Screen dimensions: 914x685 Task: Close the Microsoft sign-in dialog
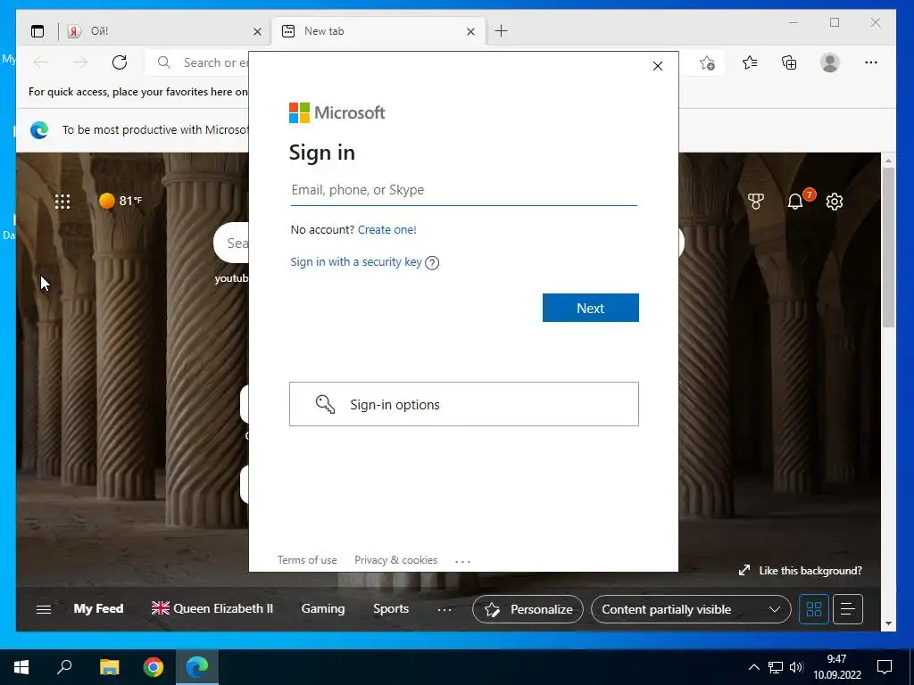point(658,66)
